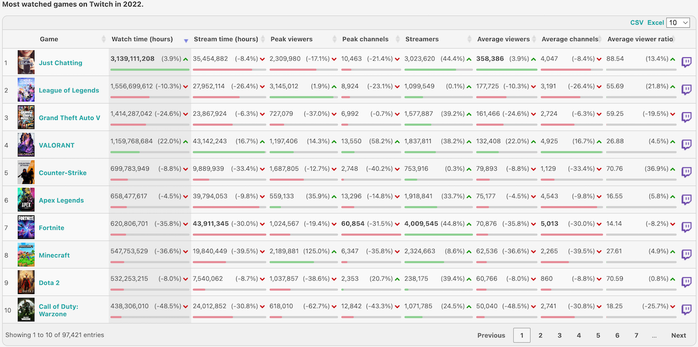Click the Minecraft game thumbnail
The image size is (698, 347).
click(26, 255)
